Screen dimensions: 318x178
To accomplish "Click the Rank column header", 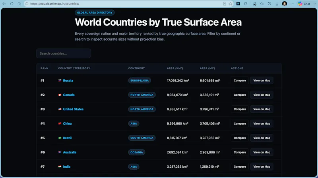I will click(x=45, y=68).
